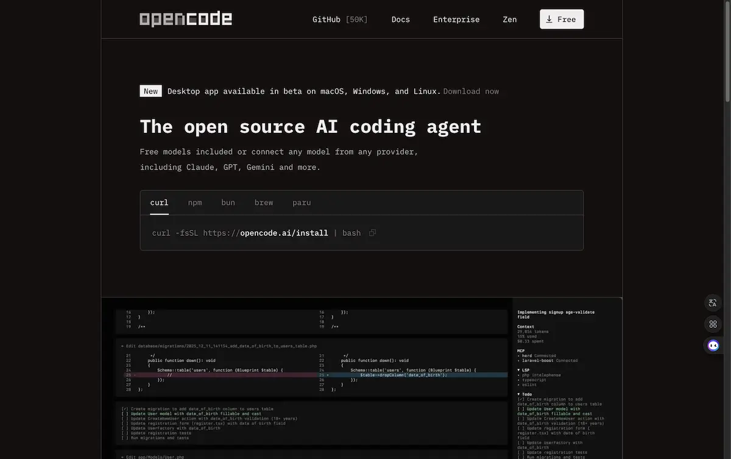Select the glowing opencode orb icon
This screenshot has height=459, width=731.
(712, 344)
